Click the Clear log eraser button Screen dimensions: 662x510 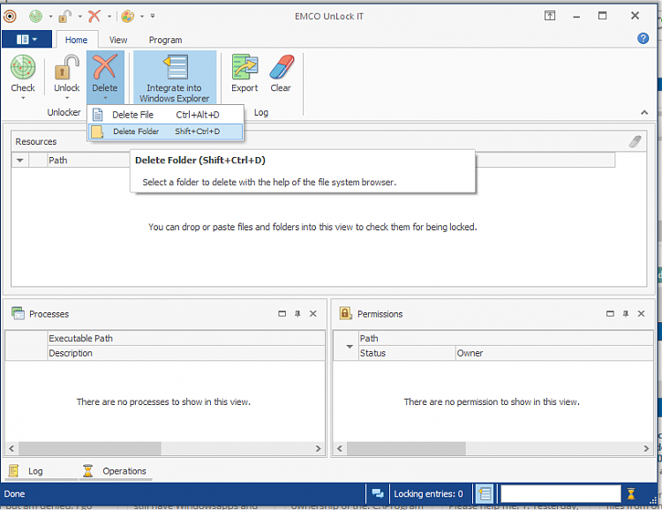(281, 73)
